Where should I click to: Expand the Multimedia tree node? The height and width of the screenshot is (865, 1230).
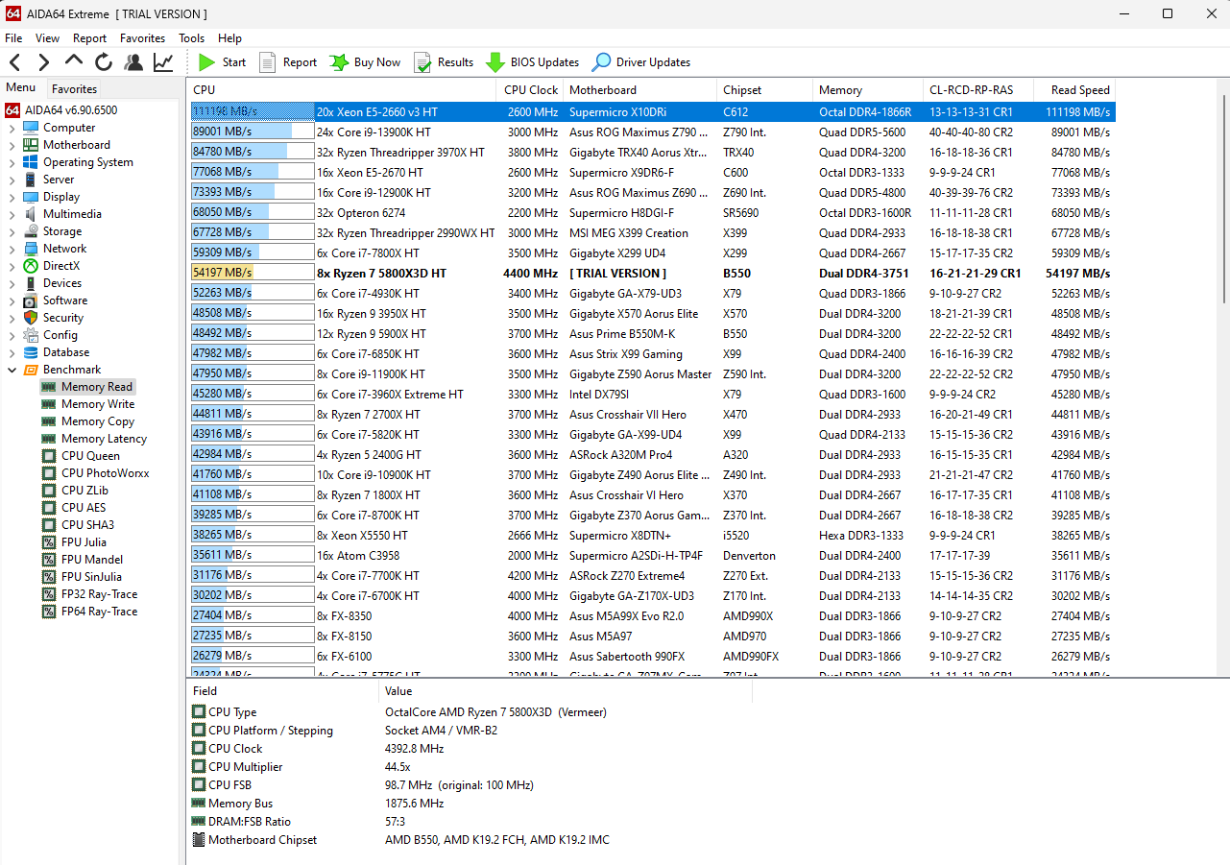tap(12, 214)
